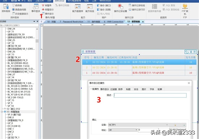This screenshot has height=139, width=199.
Task: Click the 备份 (窗口) button
Action: tap(104, 5)
